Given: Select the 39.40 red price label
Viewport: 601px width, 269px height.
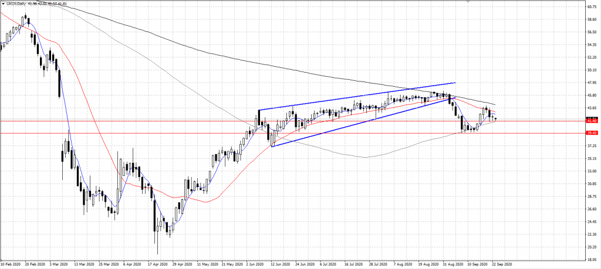Looking at the screenshot, I should (x=592, y=133).
